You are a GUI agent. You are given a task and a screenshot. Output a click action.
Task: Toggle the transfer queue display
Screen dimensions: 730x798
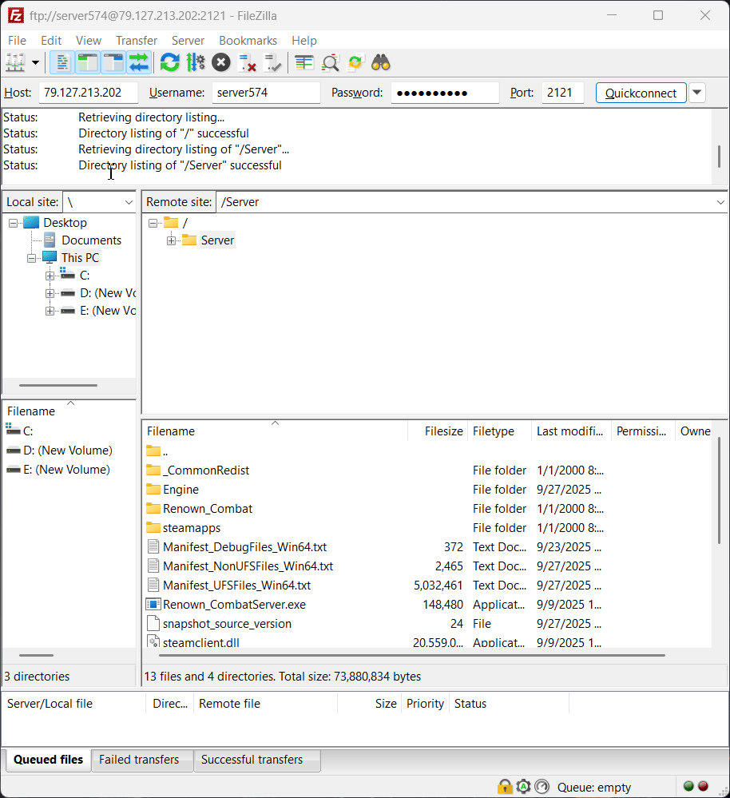[139, 62]
